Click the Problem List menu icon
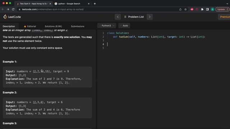Viewport: 230px width, 129px height. 125,17
